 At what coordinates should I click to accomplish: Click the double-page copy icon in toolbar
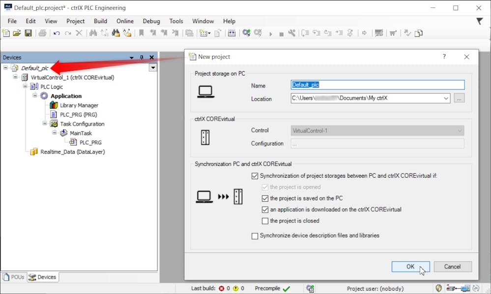(419, 33)
